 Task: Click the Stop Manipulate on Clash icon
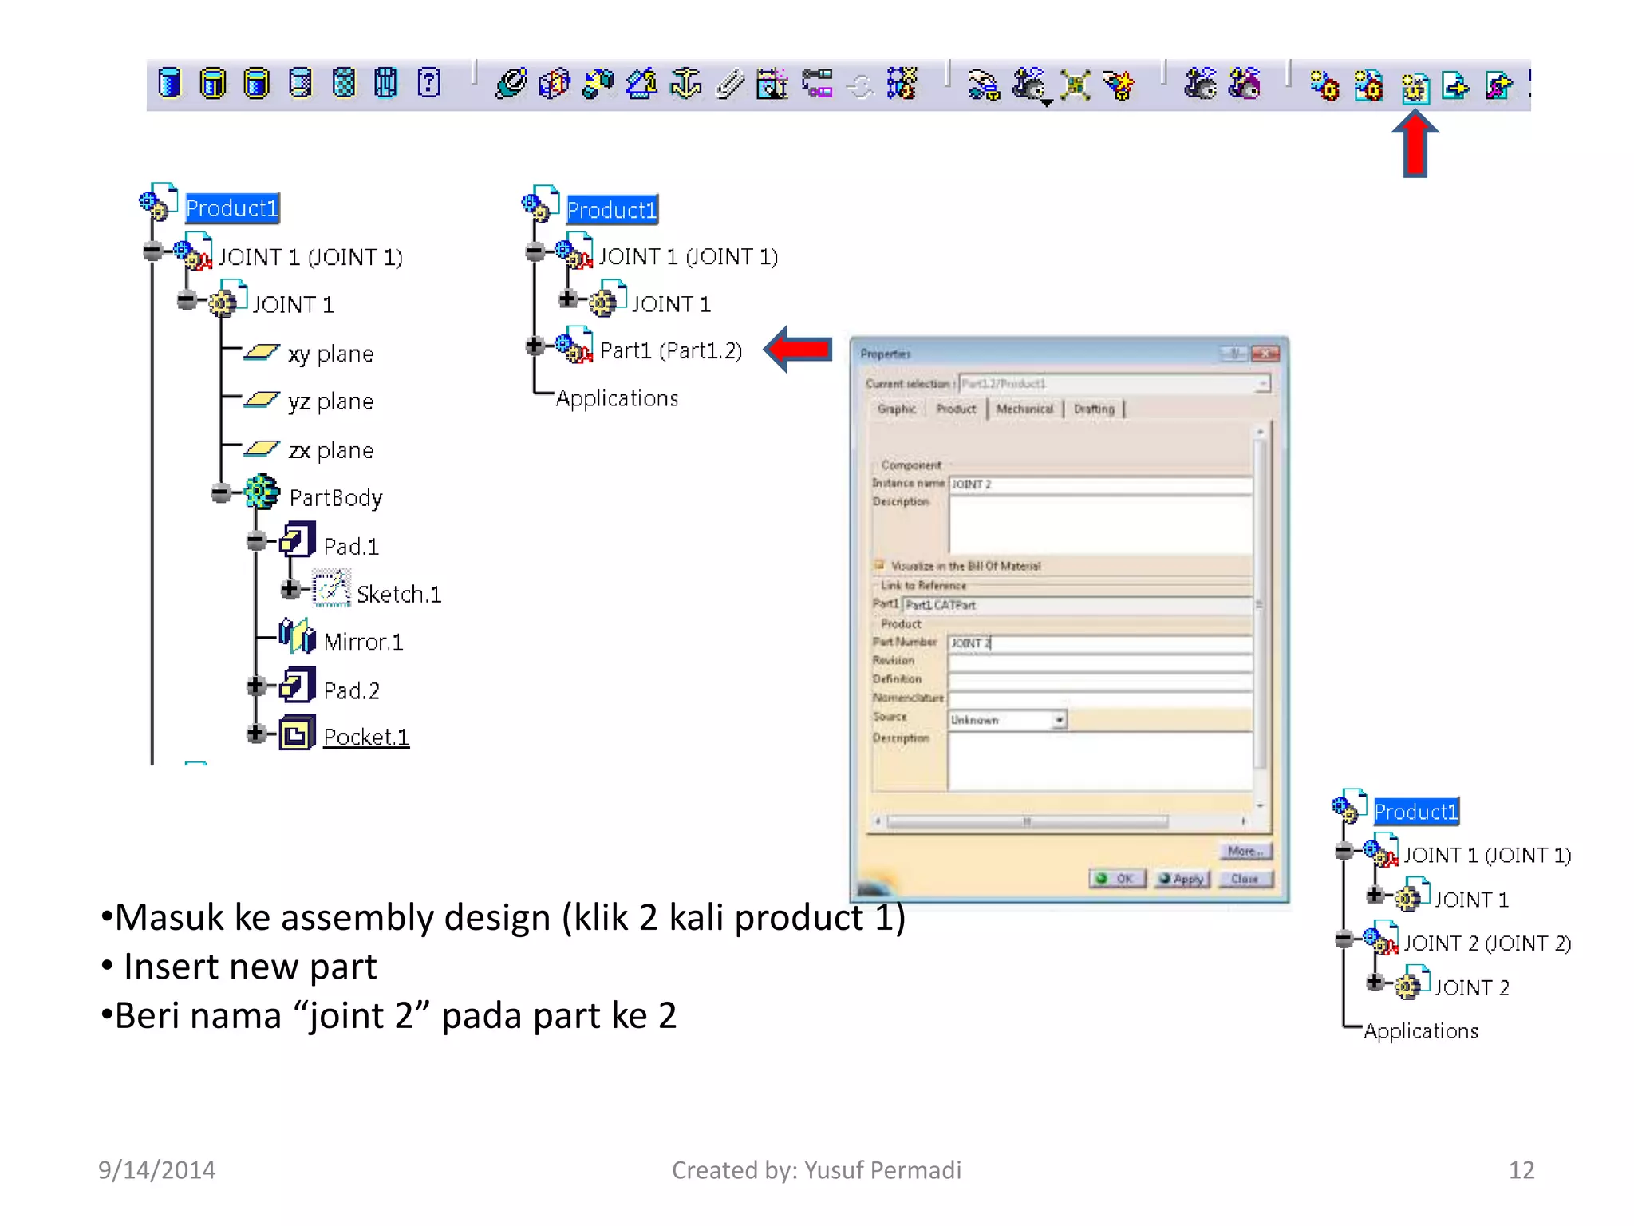pyautogui.click(x=1119, y=85)
